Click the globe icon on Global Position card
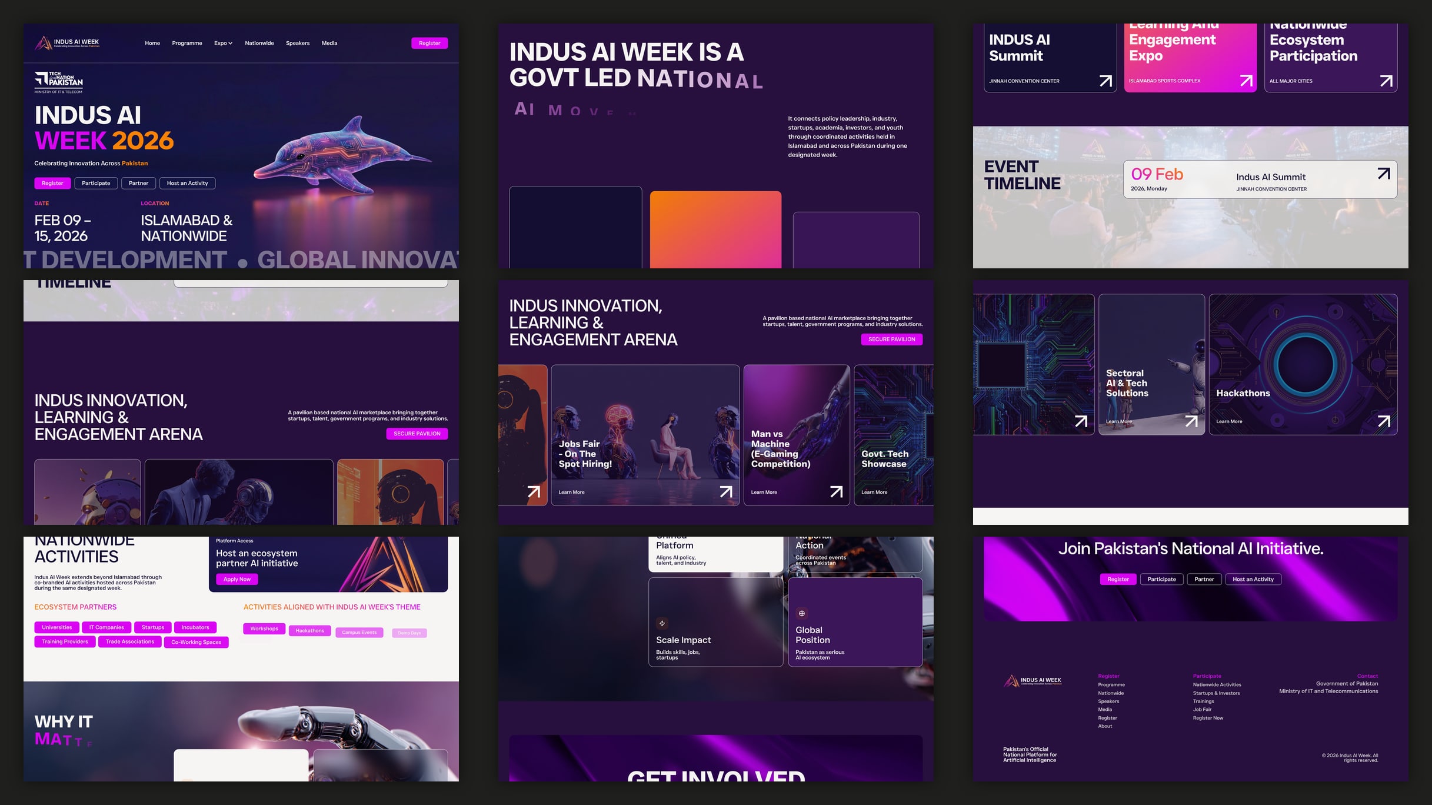Image resolution: width=1432 pixels, height=805 pixels. [x=801, y=613]
